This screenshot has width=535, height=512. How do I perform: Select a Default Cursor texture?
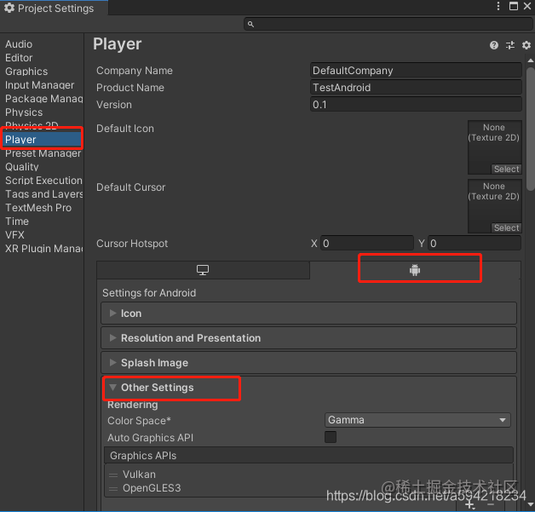[506, 227]
